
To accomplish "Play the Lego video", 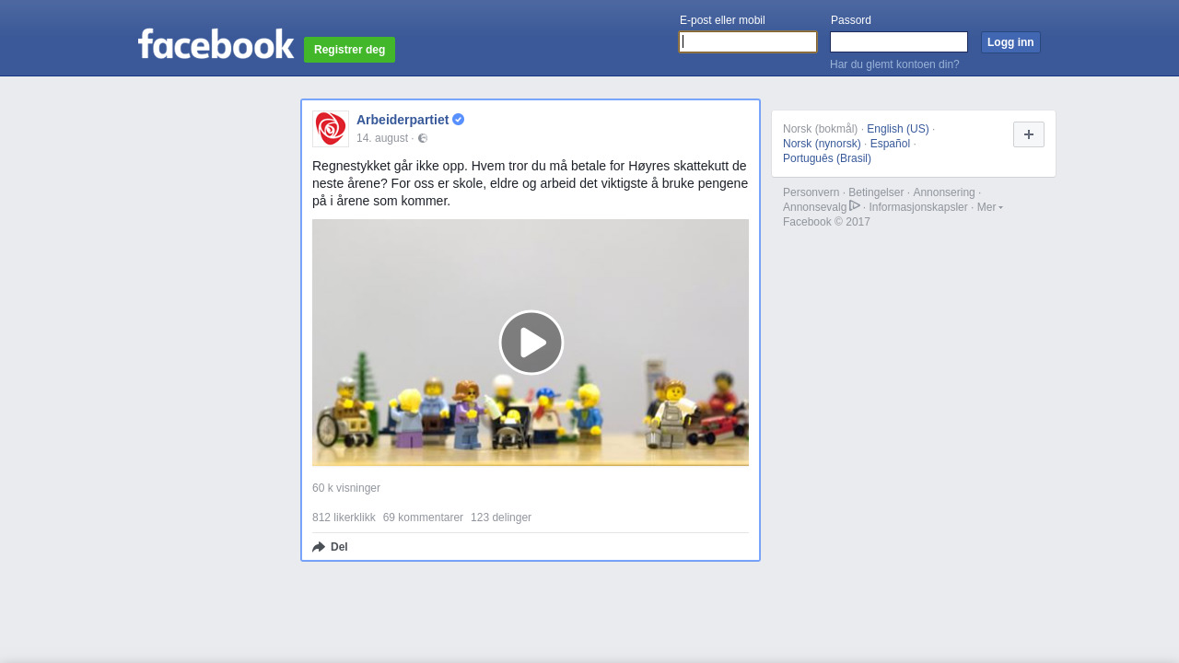I will [x=531, y=343].
